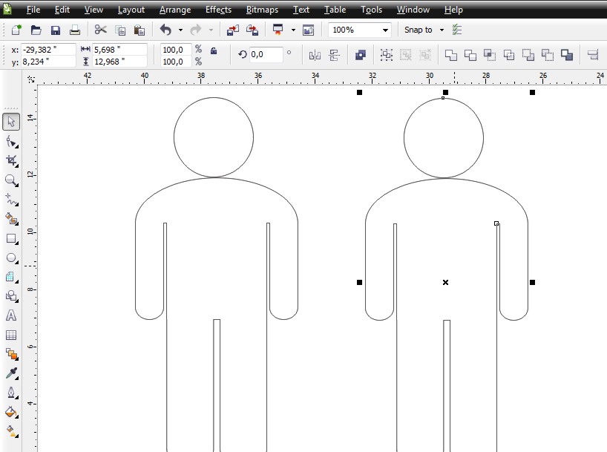Click the Import button

click(232, 30)
